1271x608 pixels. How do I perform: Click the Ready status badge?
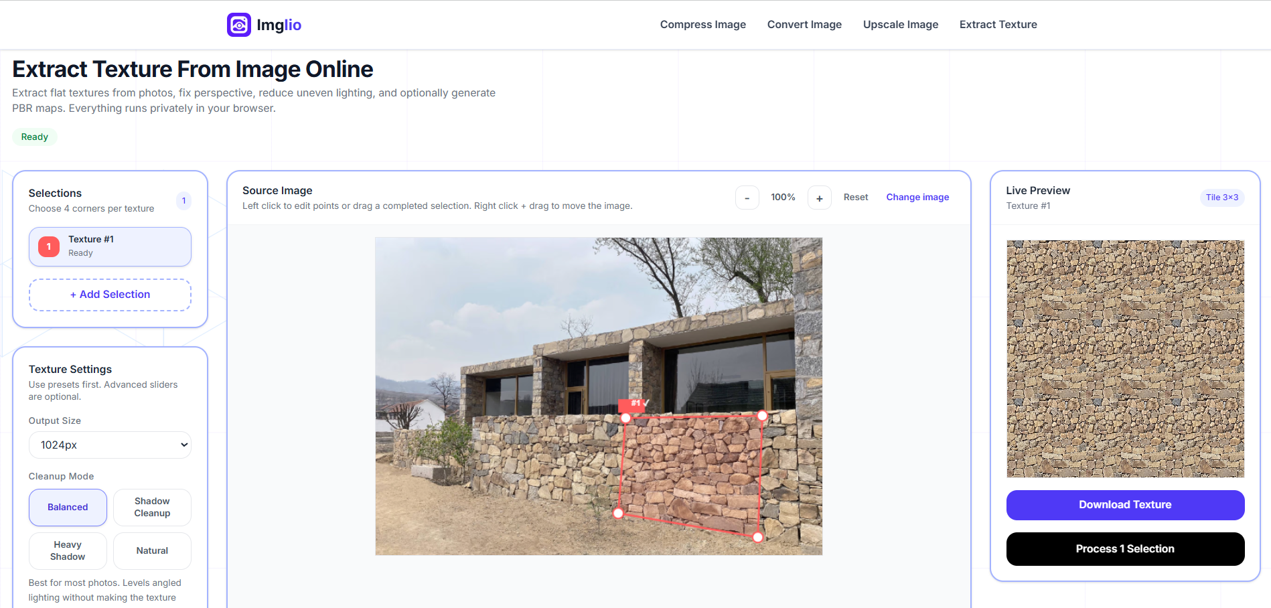(x=35, y=137)
